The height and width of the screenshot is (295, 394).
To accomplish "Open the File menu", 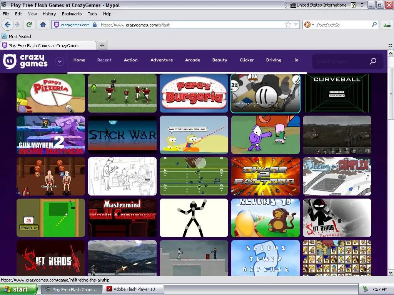I will tap(6, 14).
